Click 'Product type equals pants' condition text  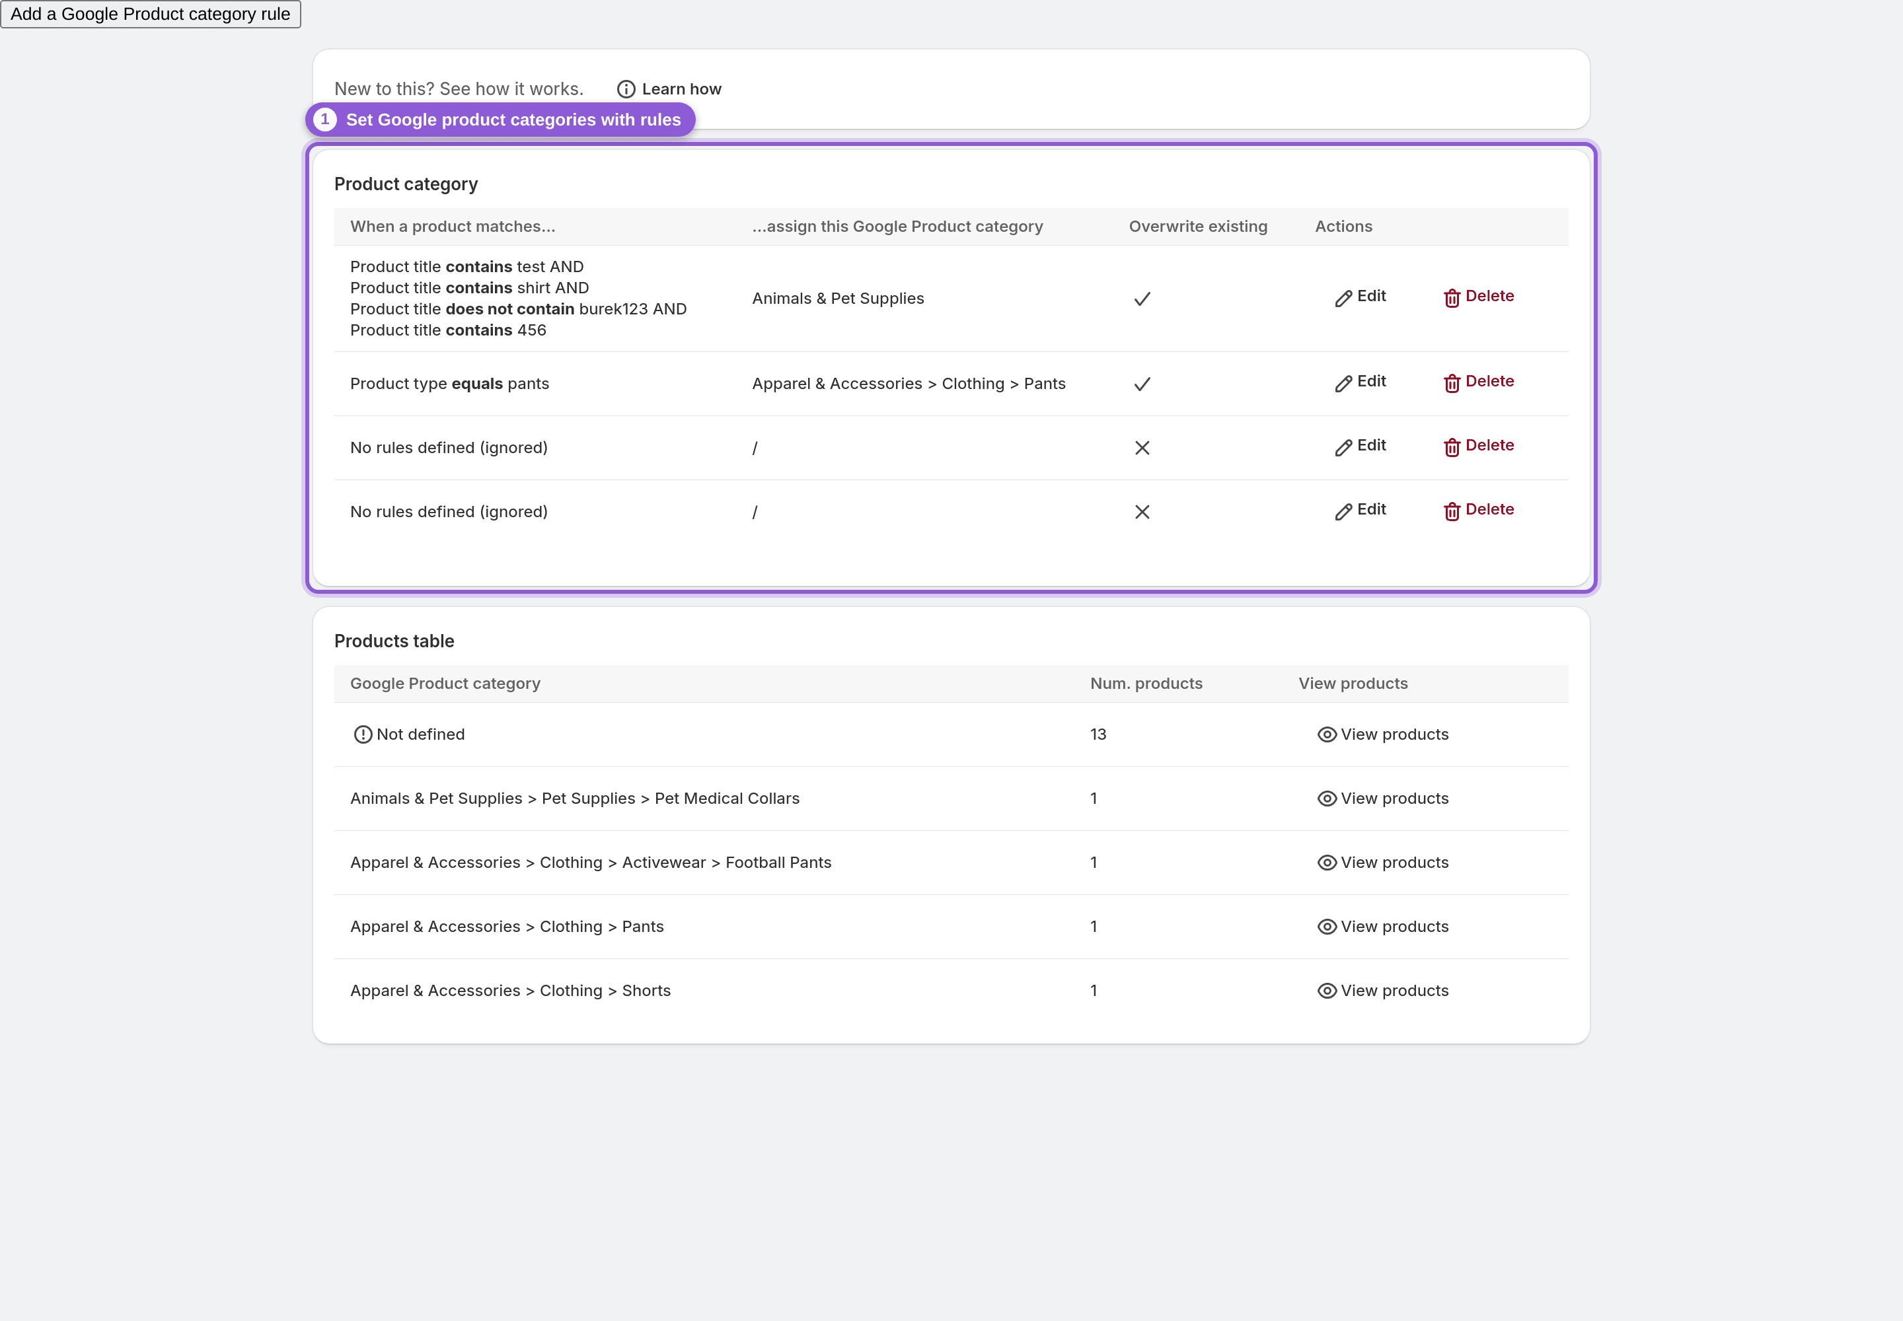click(x=450, y=383)
